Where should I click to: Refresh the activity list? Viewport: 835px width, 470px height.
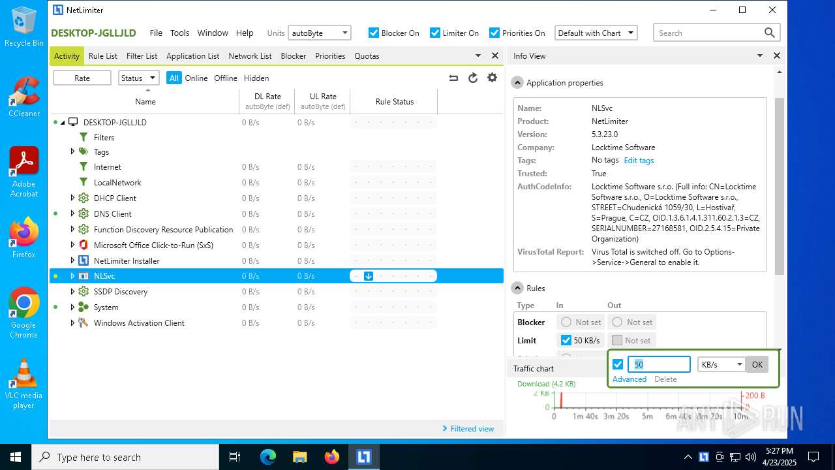(x=473, y=78)
